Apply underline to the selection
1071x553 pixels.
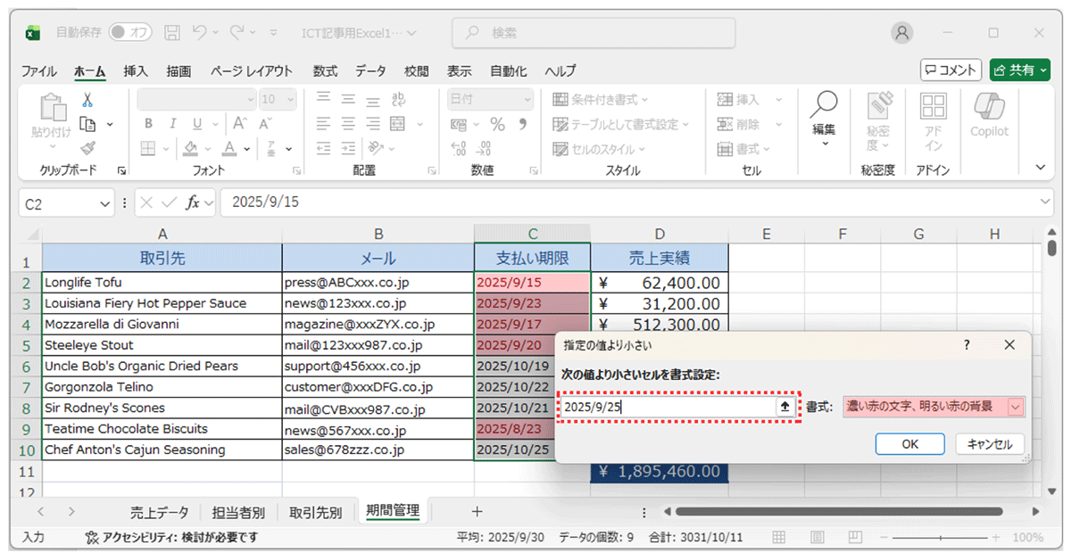[197, 124]
